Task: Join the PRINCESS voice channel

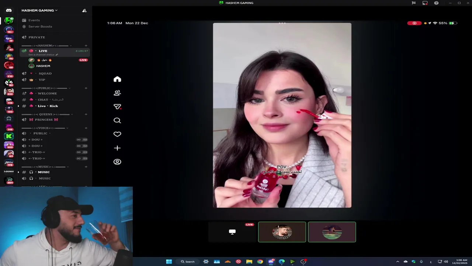Action: [x=55, y=120]
